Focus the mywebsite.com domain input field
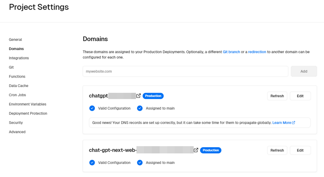This screenshot has width=324, height=177. point(185,72)
